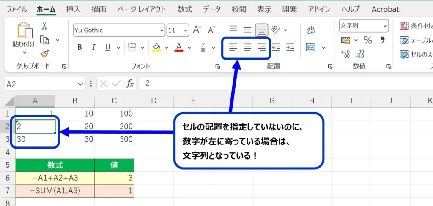Click the Increase Indent icon
The height and width of the screenshot is (206, 433).
pyautogui.click(x=290, y=47)
